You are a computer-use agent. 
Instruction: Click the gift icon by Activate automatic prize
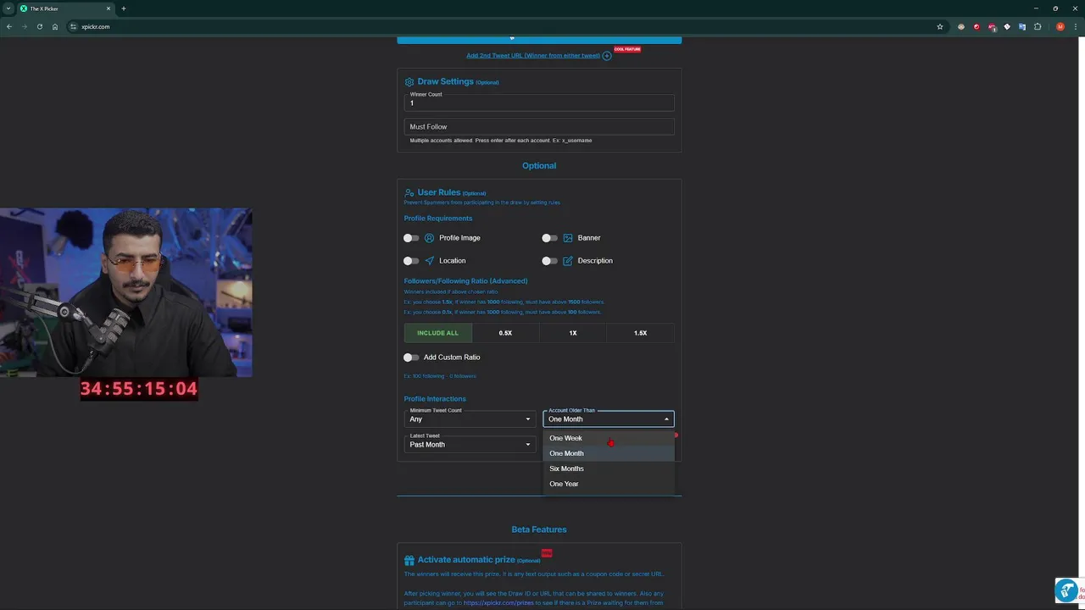click(409, 560)
